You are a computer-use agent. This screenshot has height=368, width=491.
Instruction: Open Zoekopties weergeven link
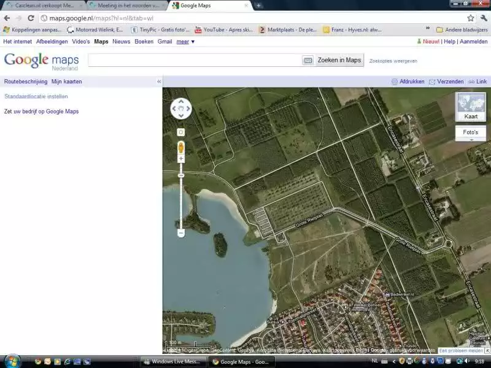[393, 61]
